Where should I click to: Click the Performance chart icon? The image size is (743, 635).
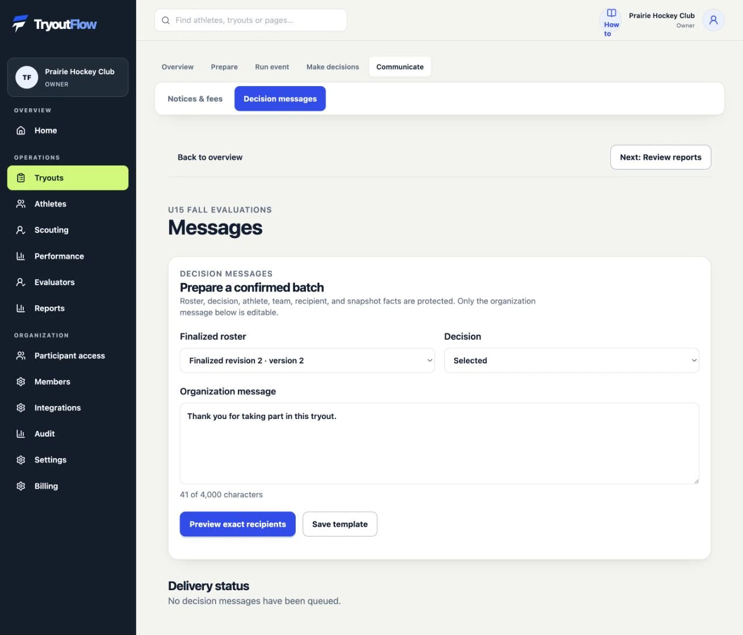click(x=21, y=256)
